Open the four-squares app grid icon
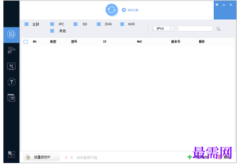 click(11, 155)
